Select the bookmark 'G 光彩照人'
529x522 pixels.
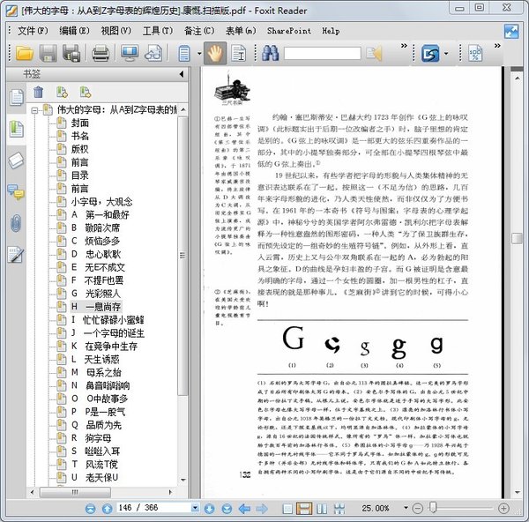pyautogui.click(x=96, y=293)
